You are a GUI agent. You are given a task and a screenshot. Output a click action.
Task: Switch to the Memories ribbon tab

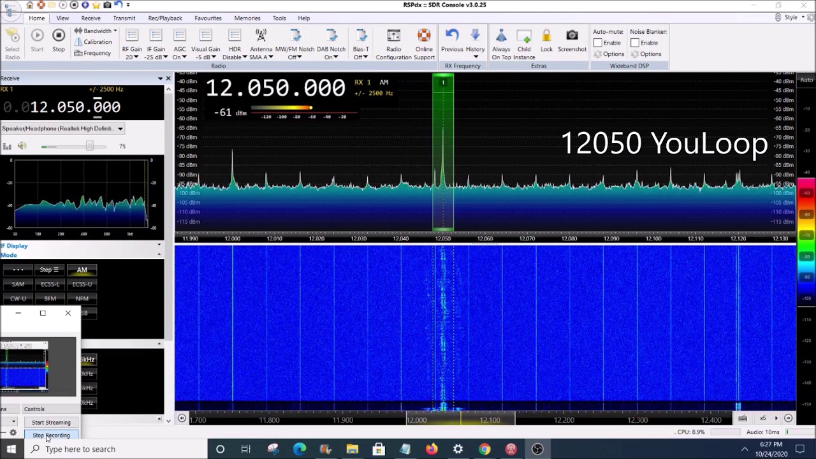coord(247,18)
